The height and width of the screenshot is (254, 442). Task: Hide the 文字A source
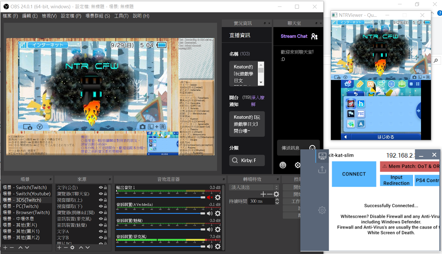tap(101, 231)
